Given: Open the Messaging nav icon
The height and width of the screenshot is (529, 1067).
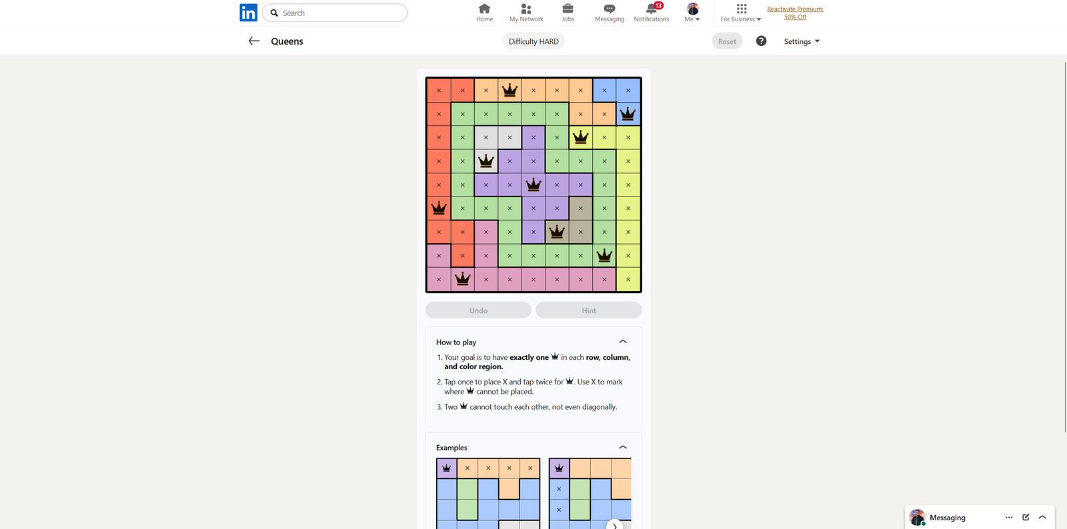Looking at the screenshot, I should [609, 9].
